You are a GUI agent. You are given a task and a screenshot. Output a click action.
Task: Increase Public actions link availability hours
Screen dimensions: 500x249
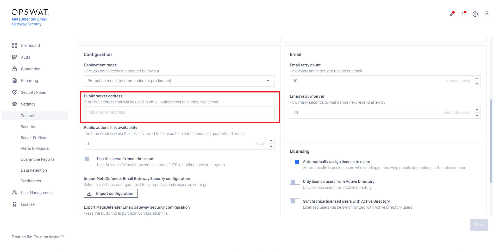pyautogui.click(x=271, y=141)
